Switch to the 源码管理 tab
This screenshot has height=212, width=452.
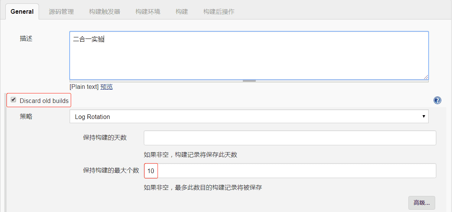pyautogui.click(x=62, y=12)
